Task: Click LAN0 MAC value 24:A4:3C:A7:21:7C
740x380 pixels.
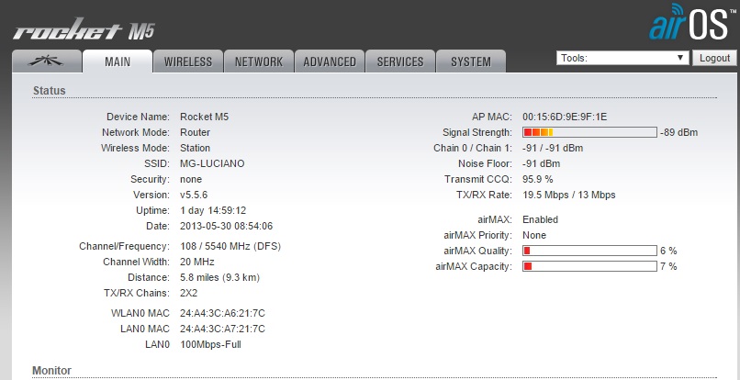Action: click(x=222, y=329)
